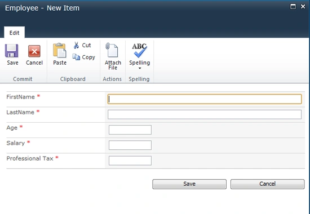Click the Commit group label
The height and width of the screenshot is (214, 310).
point(23,79)
